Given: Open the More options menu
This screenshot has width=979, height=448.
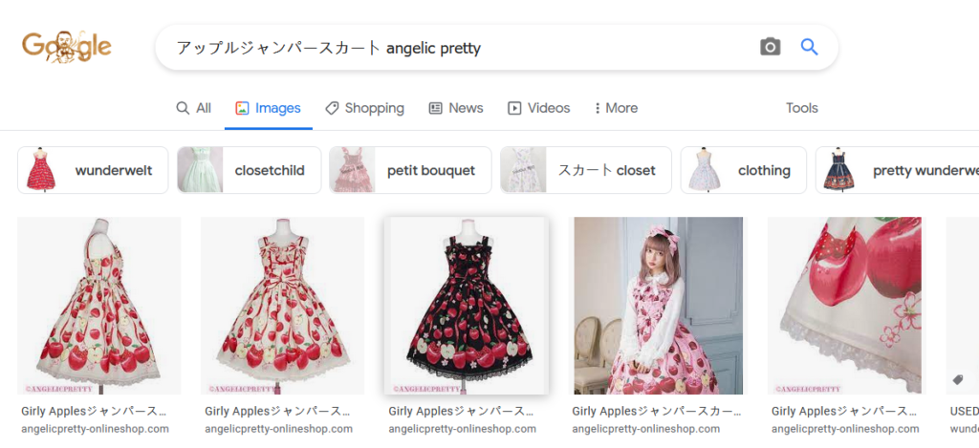Looking at the screenshot, I should (x=616, y=108).
